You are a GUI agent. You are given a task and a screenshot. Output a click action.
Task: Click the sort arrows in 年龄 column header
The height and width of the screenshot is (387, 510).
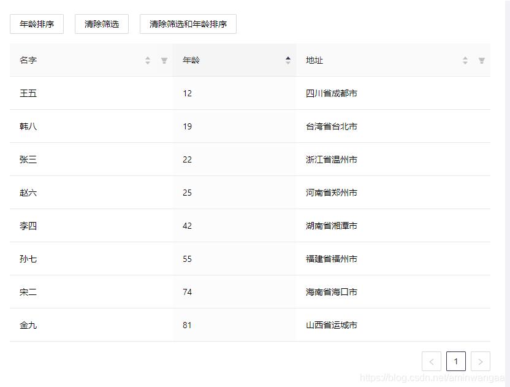[x=288, y=60]
